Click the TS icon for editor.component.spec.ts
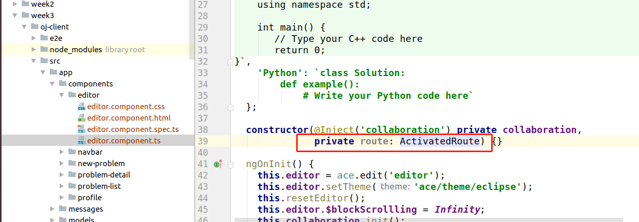 pyautogui.click(x=81, y=129)
